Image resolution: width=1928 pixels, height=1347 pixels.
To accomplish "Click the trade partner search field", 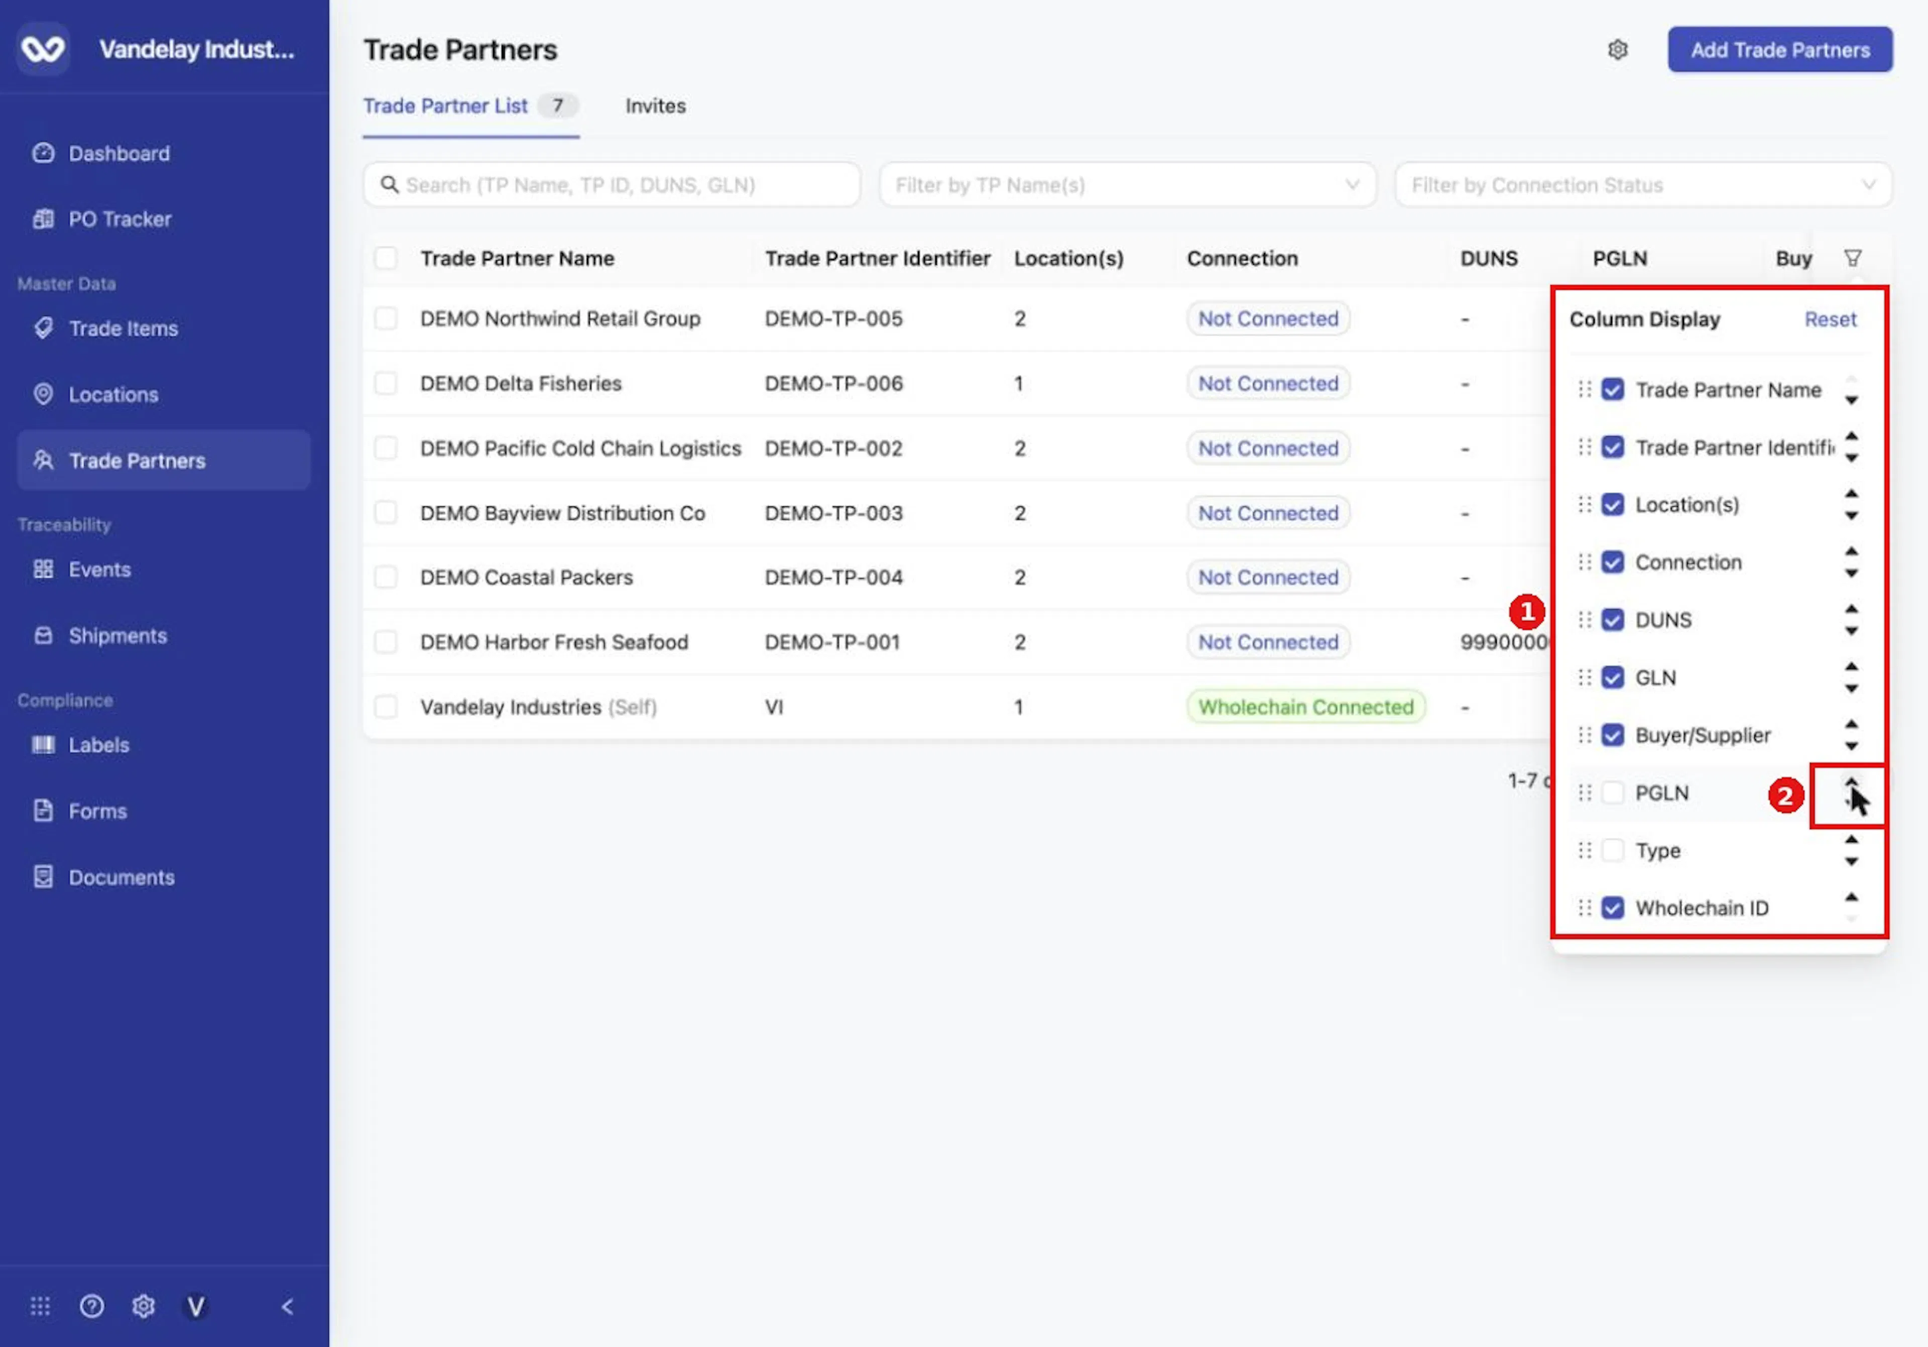I will coord(612,185).
